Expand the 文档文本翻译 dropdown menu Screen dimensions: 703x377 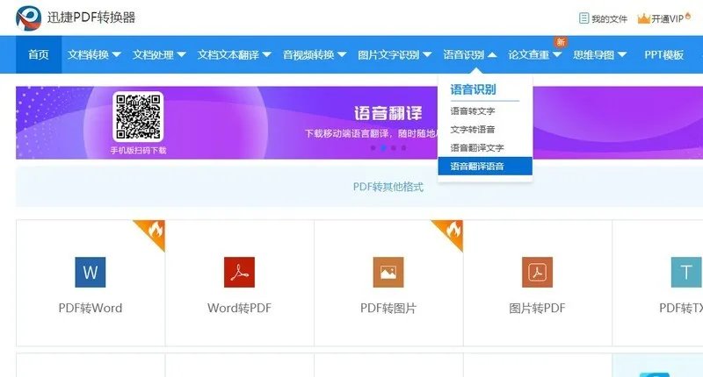234,54
